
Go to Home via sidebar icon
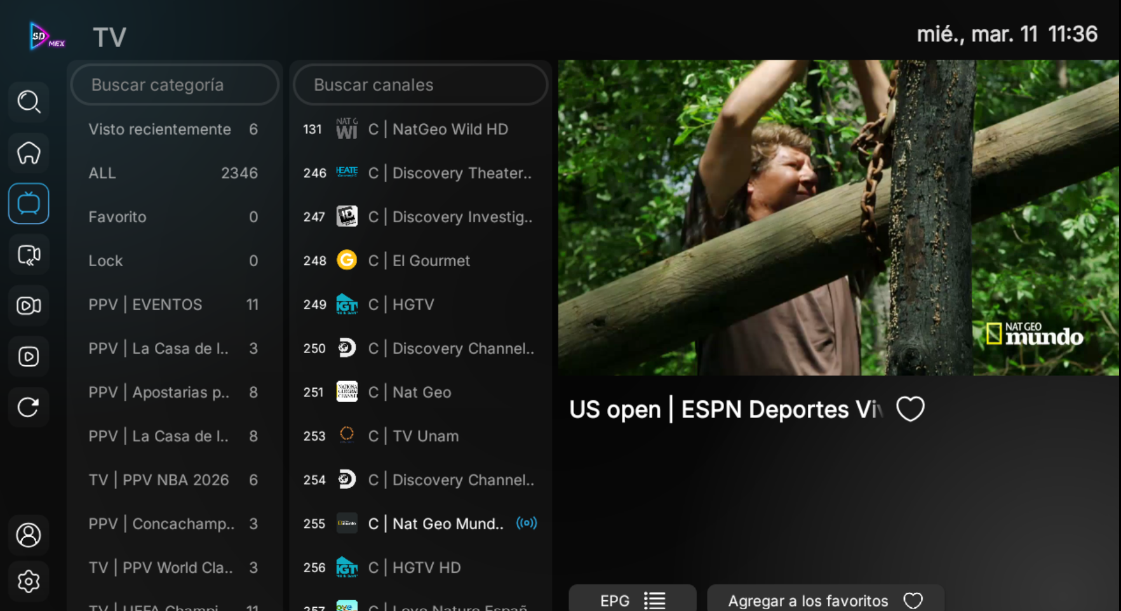29,153
